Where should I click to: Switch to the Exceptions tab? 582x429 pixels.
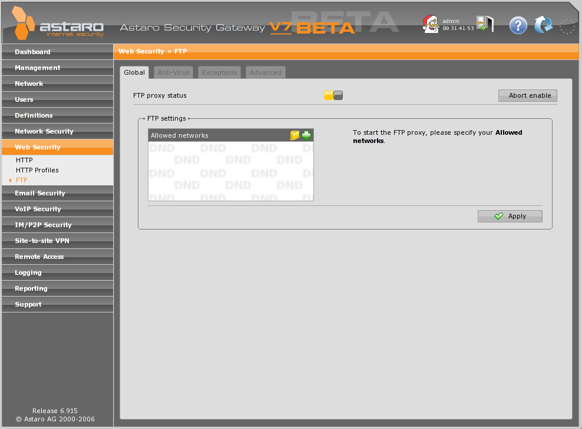tap(219, 72)
